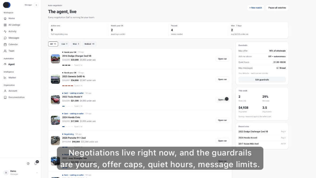This screenshot has width=316, height=178.
Task: Click the 2025 Genesis Gv80 thumbnail
Action: pos(56,79)
